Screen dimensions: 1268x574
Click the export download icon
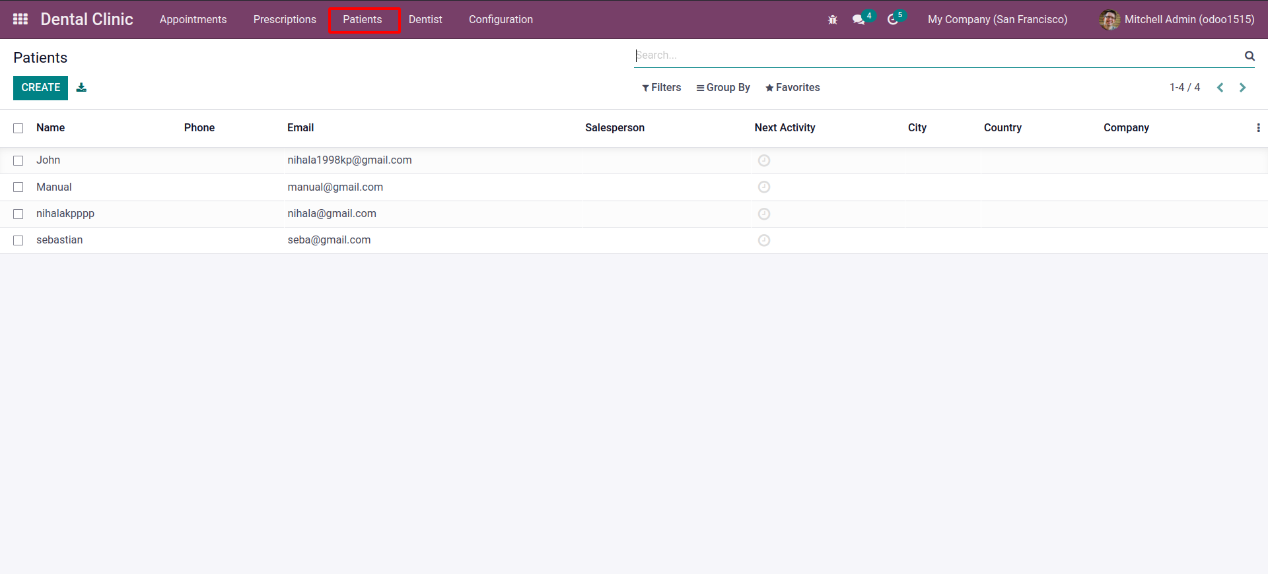pyautogui.click(x=81, y=87)
